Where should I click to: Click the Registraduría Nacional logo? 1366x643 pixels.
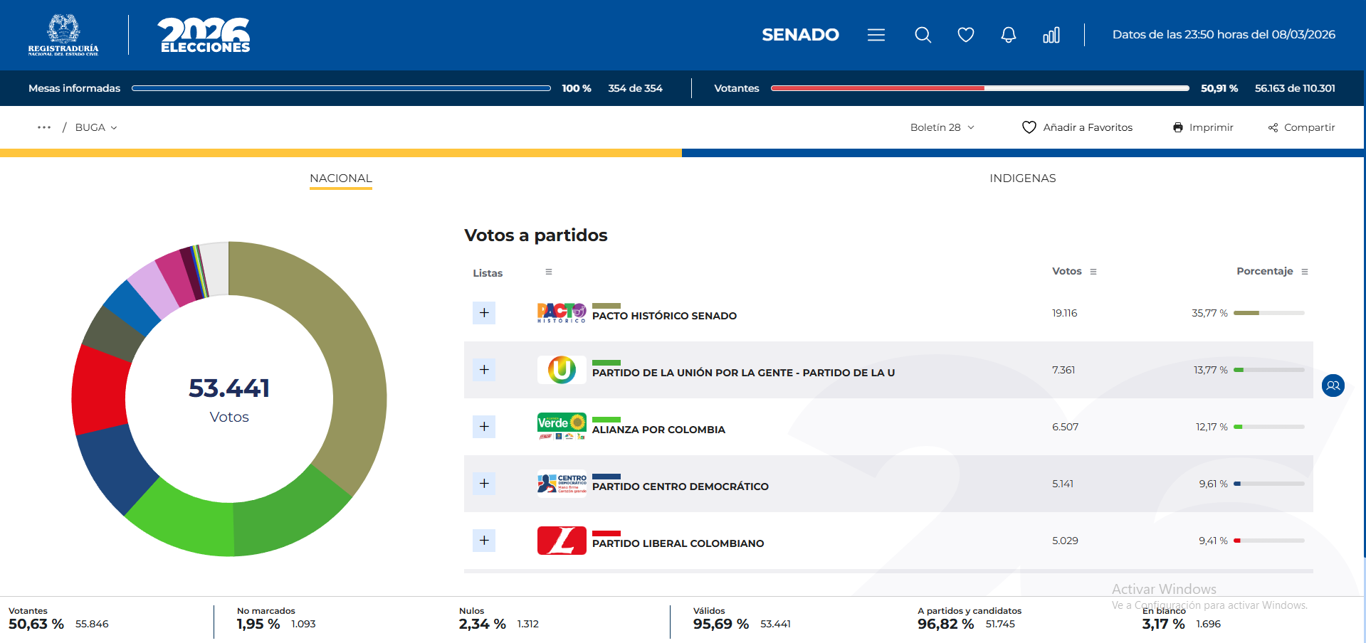click(63, 35)
